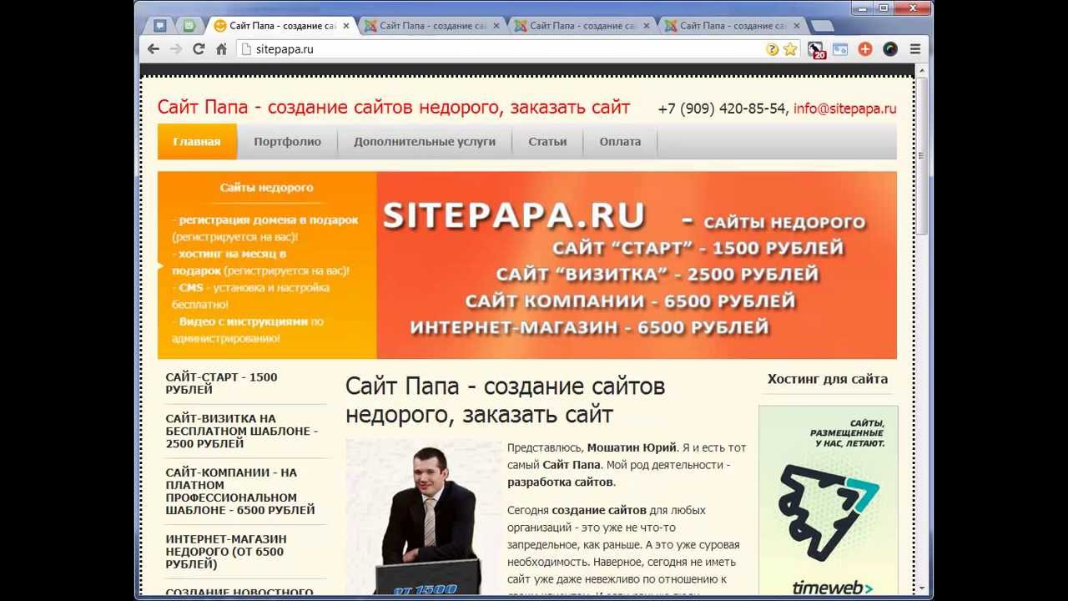The image size is (1068, 601).
Task: Switch to the green pinned tab
Action: coord(189,26)
